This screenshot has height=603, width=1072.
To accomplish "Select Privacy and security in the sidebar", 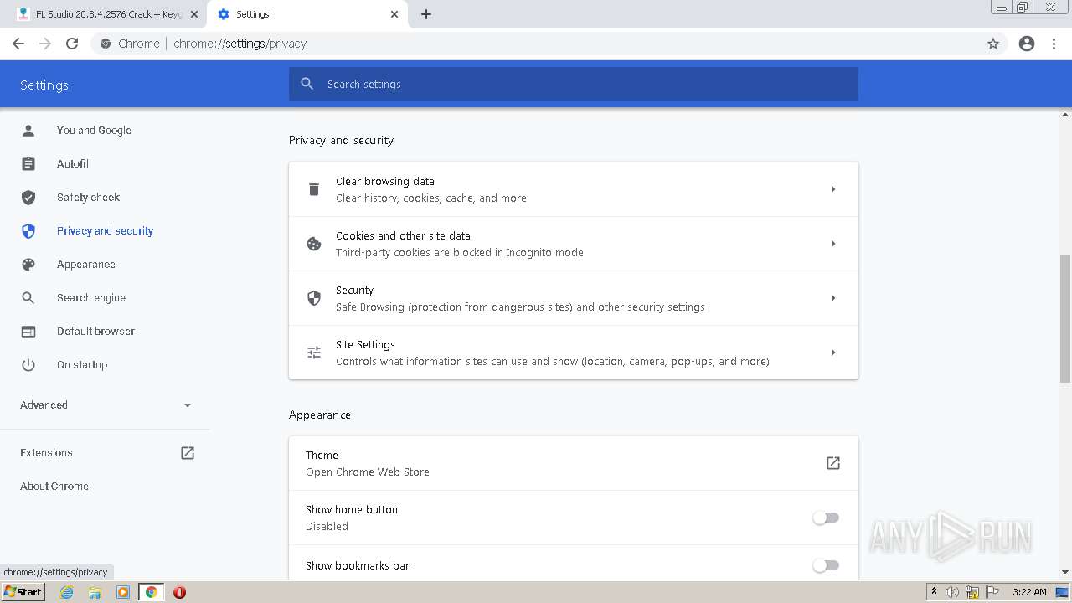I will tap(105, 230).
